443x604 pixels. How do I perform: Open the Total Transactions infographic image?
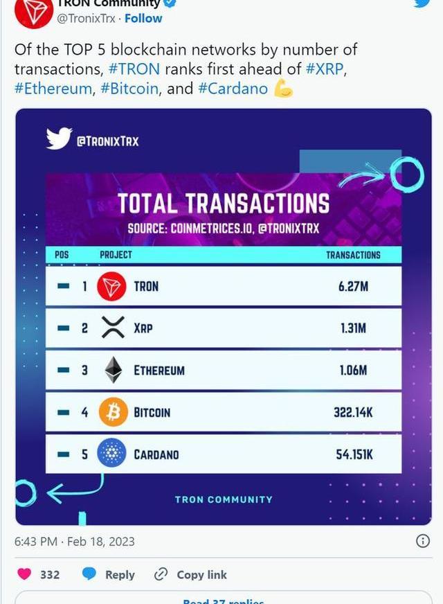tap(224, 317)
